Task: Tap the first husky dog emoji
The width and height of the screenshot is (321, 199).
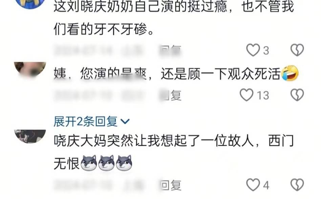Action: coord(89,163)
